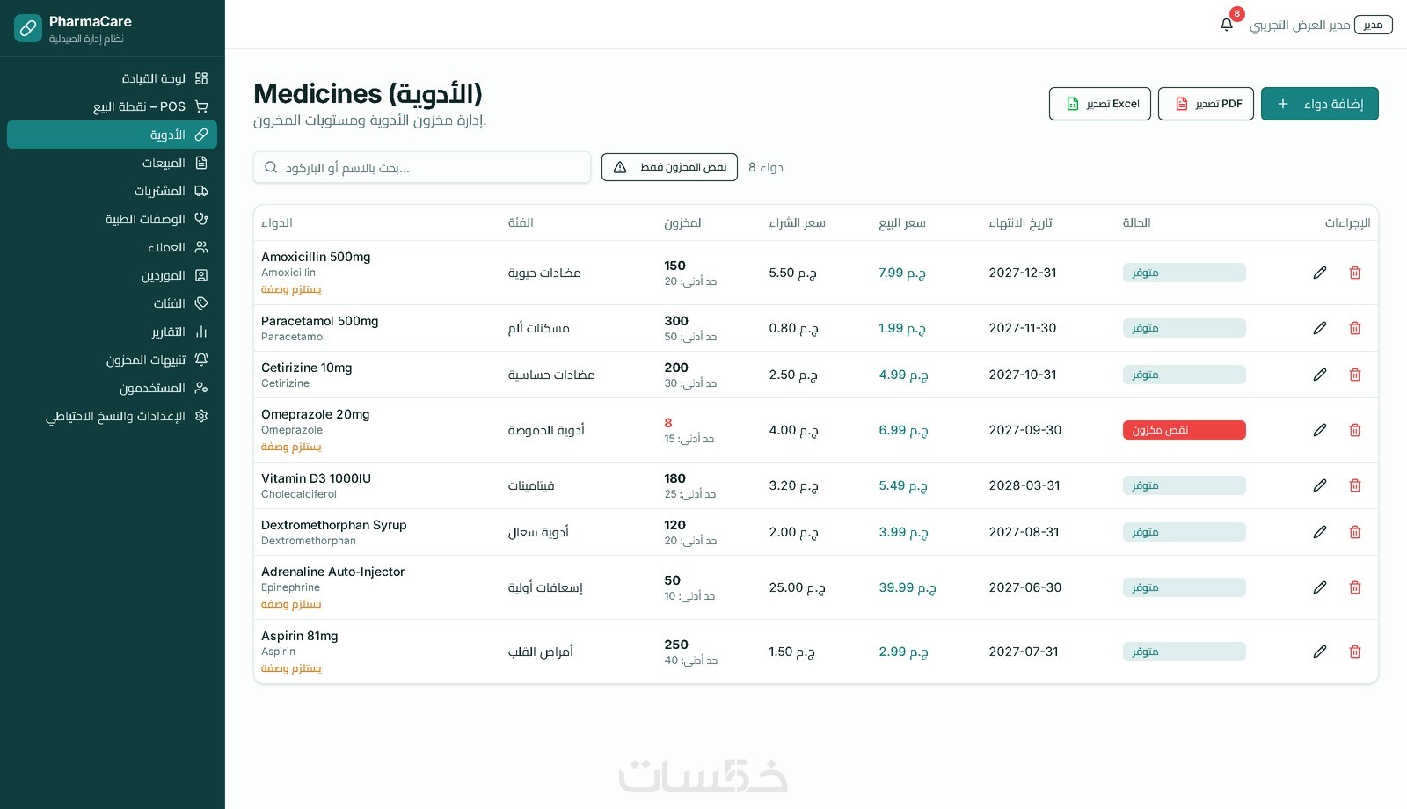Click the إضافة دواء add medicine button

[x=1319, y=104]
